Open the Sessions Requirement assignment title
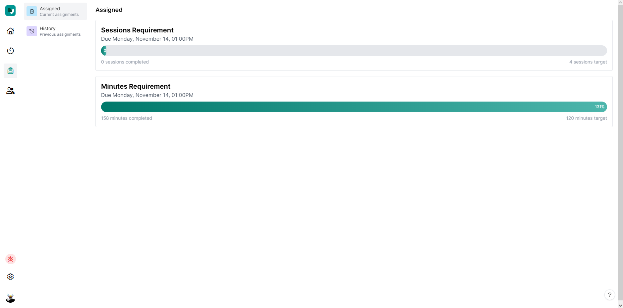Screen dimensions: 623x308 [137, 30]
